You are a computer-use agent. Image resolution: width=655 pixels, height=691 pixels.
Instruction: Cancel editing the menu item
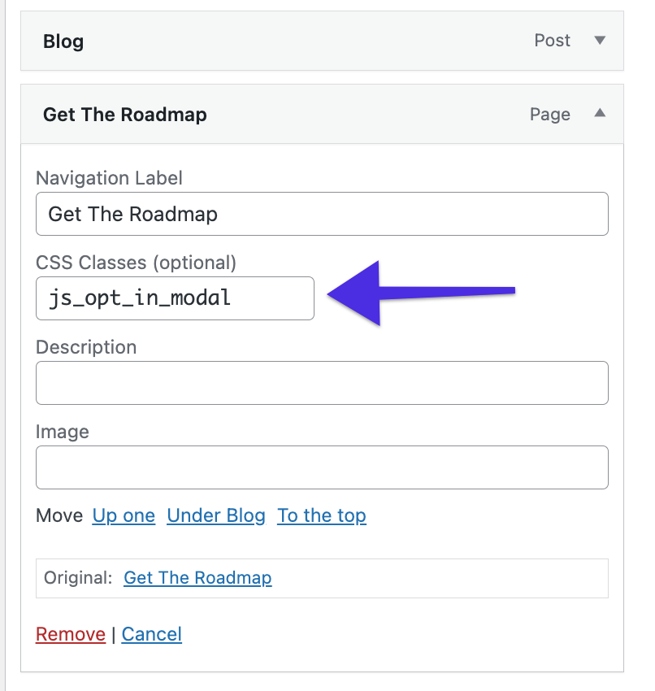(x=151, y=634)
